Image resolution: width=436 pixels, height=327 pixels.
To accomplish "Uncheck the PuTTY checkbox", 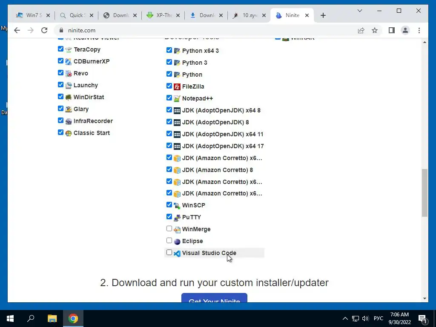I will click(169, 217).
